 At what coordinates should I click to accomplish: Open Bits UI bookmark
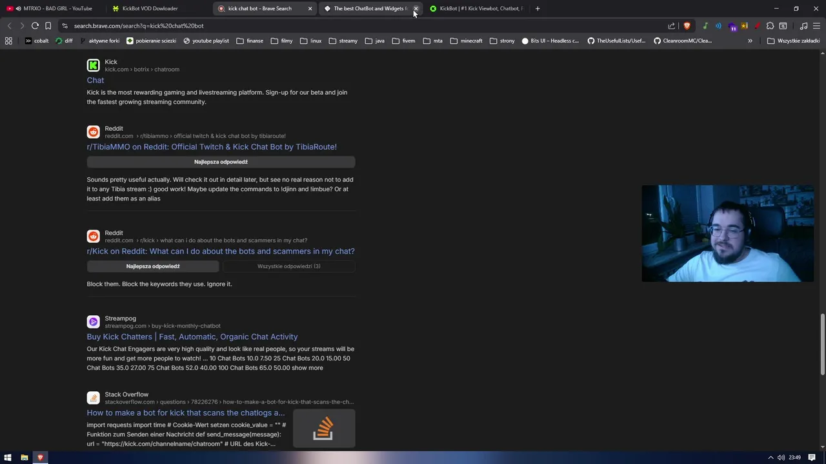550,41
